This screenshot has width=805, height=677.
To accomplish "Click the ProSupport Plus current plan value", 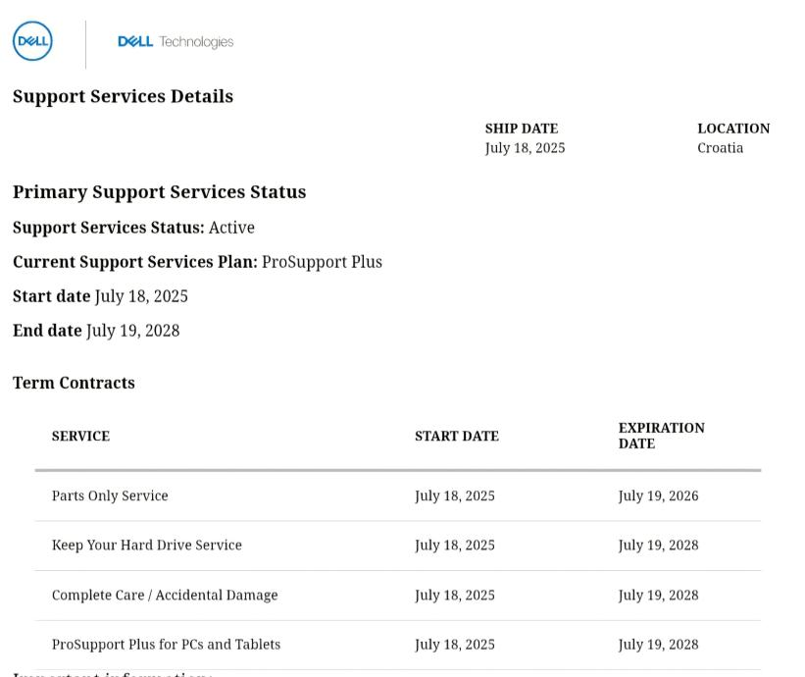I will coord(322,262).
